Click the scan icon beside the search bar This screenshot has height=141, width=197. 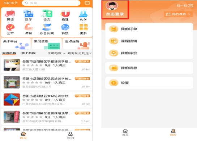(x=87, y=3)
